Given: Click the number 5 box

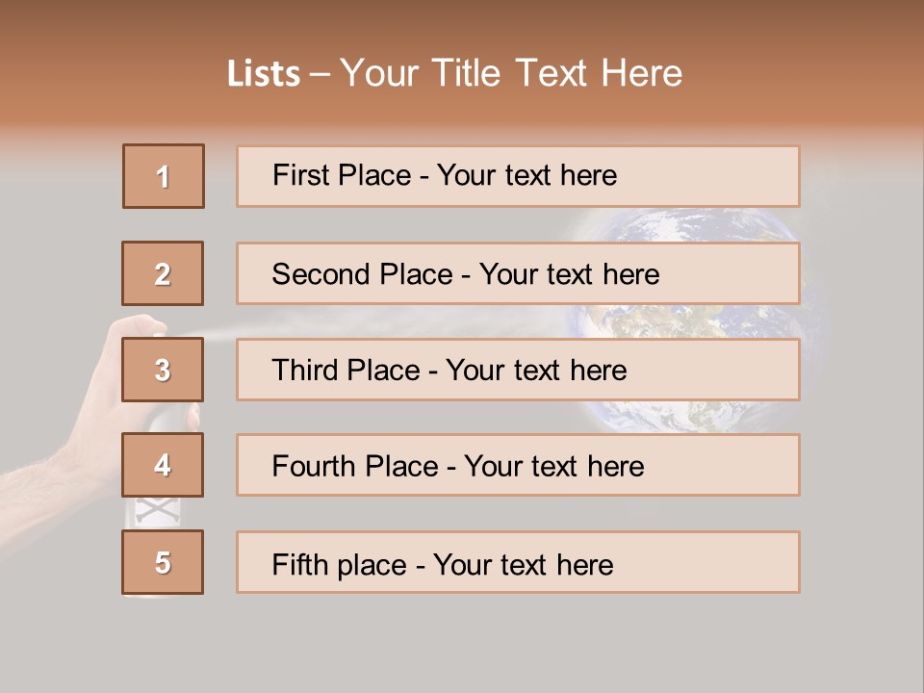Looking at the screenshot, I should (x=164, y=562).
